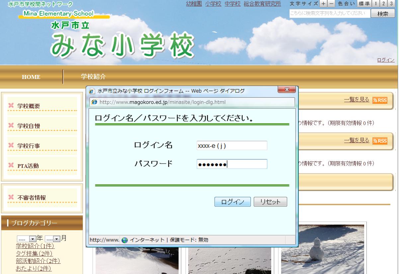Click the Mina Elementary School banner text
Image resolution: width=399 pixels, height=274 pixels.
coord(58,14)
